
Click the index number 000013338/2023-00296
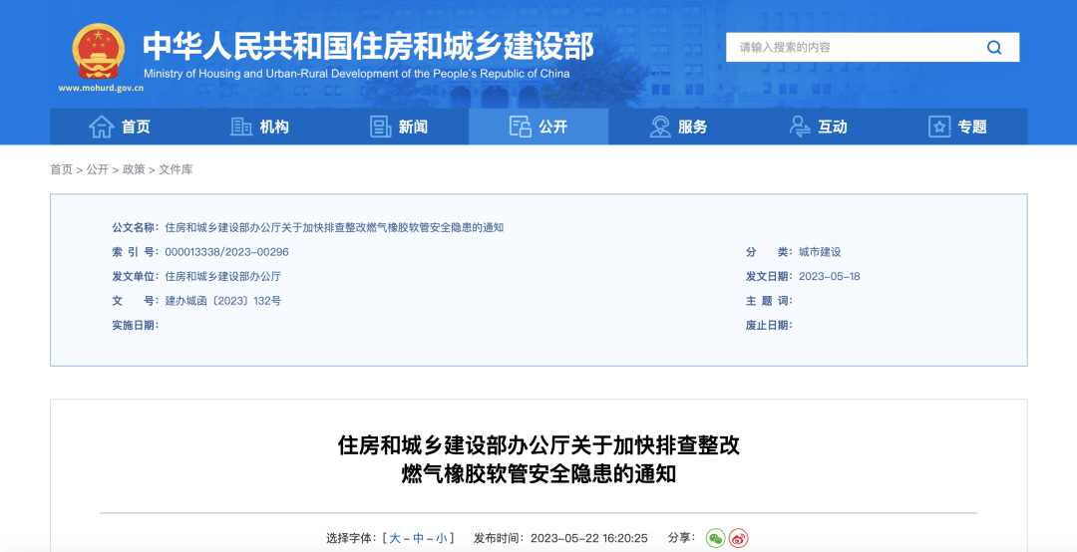point(226,252)
